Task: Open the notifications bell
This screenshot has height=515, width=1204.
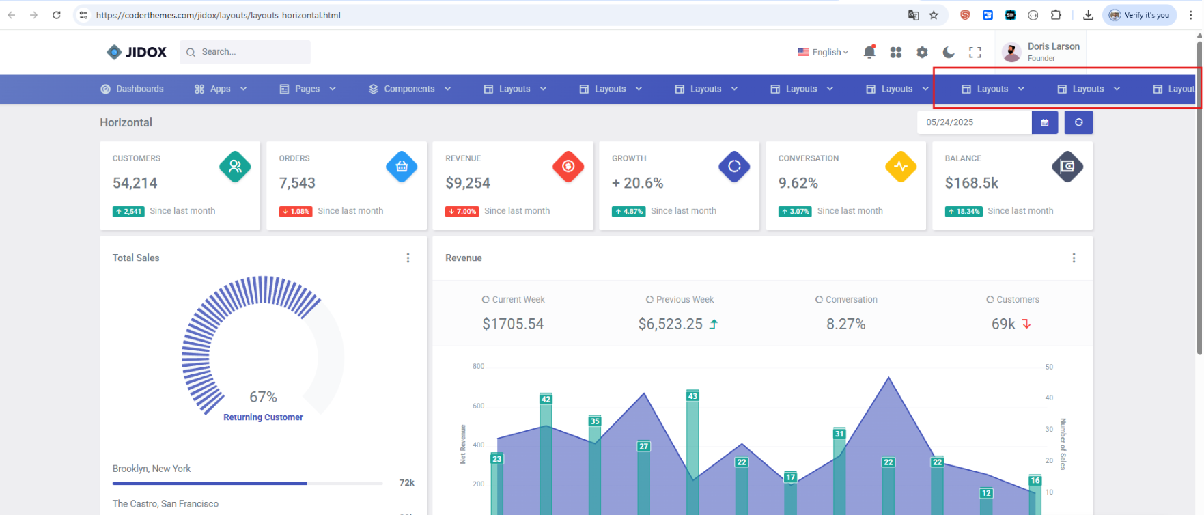Action: point(869,52)
